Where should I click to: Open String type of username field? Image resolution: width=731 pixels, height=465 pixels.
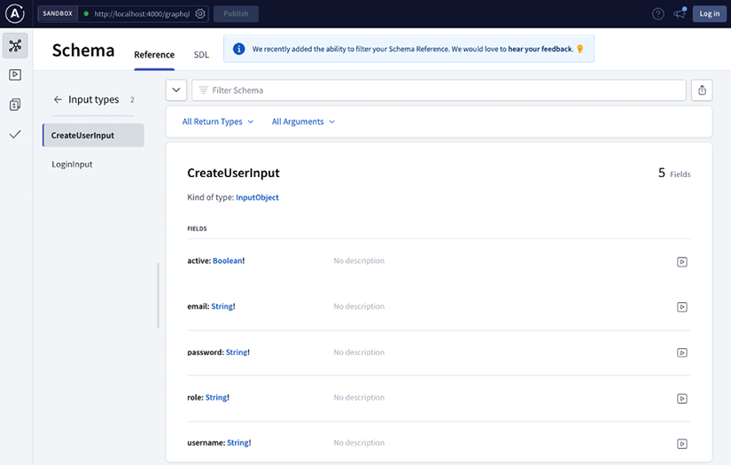(x=237, y=443)
